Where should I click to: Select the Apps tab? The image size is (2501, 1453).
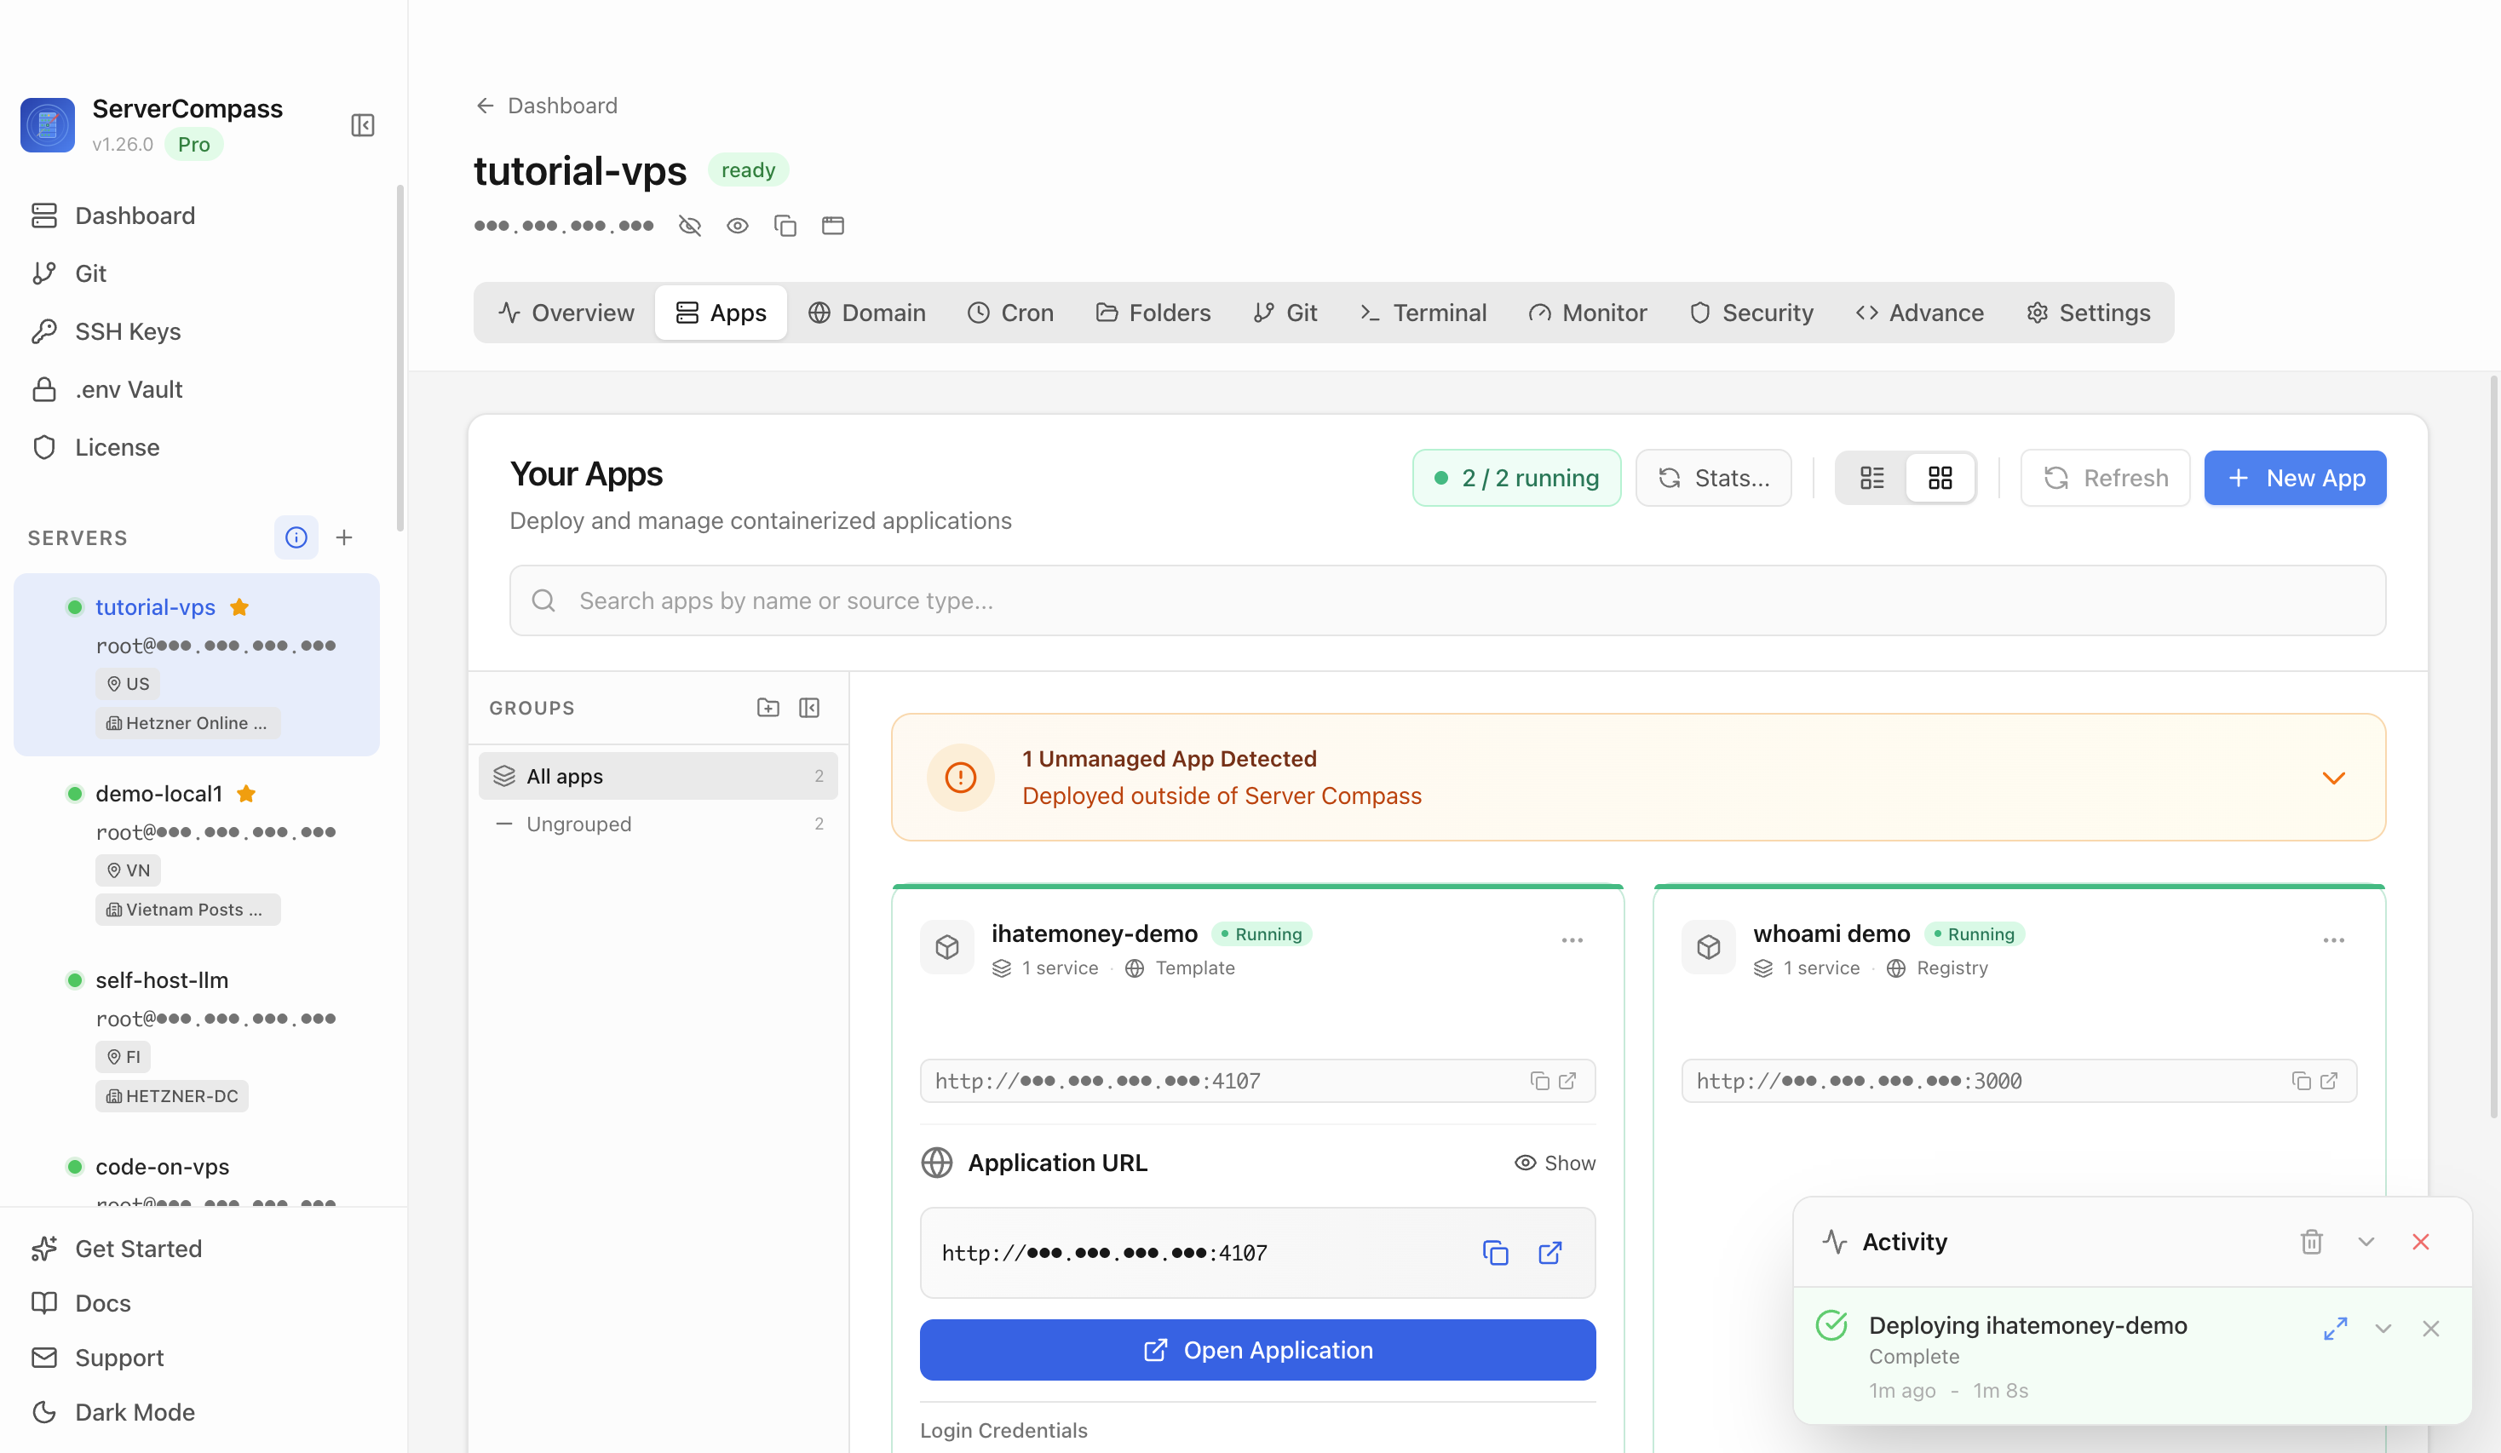[x=722, y=313]
